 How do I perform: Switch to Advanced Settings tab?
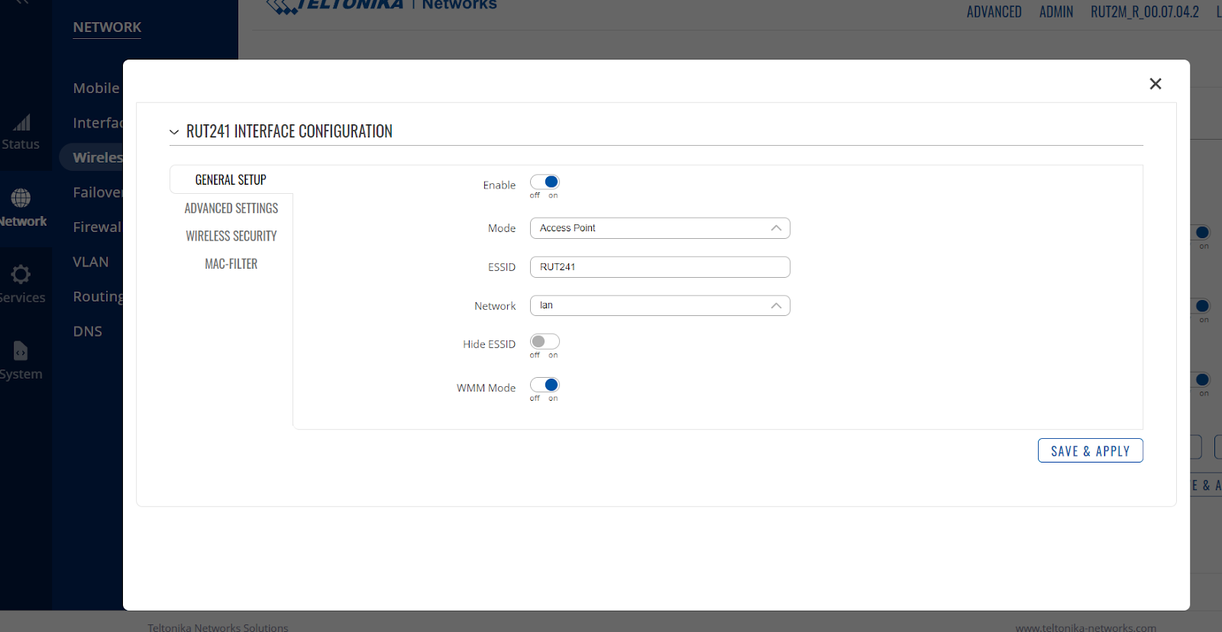pyautogui.click(x=231, y=208)
